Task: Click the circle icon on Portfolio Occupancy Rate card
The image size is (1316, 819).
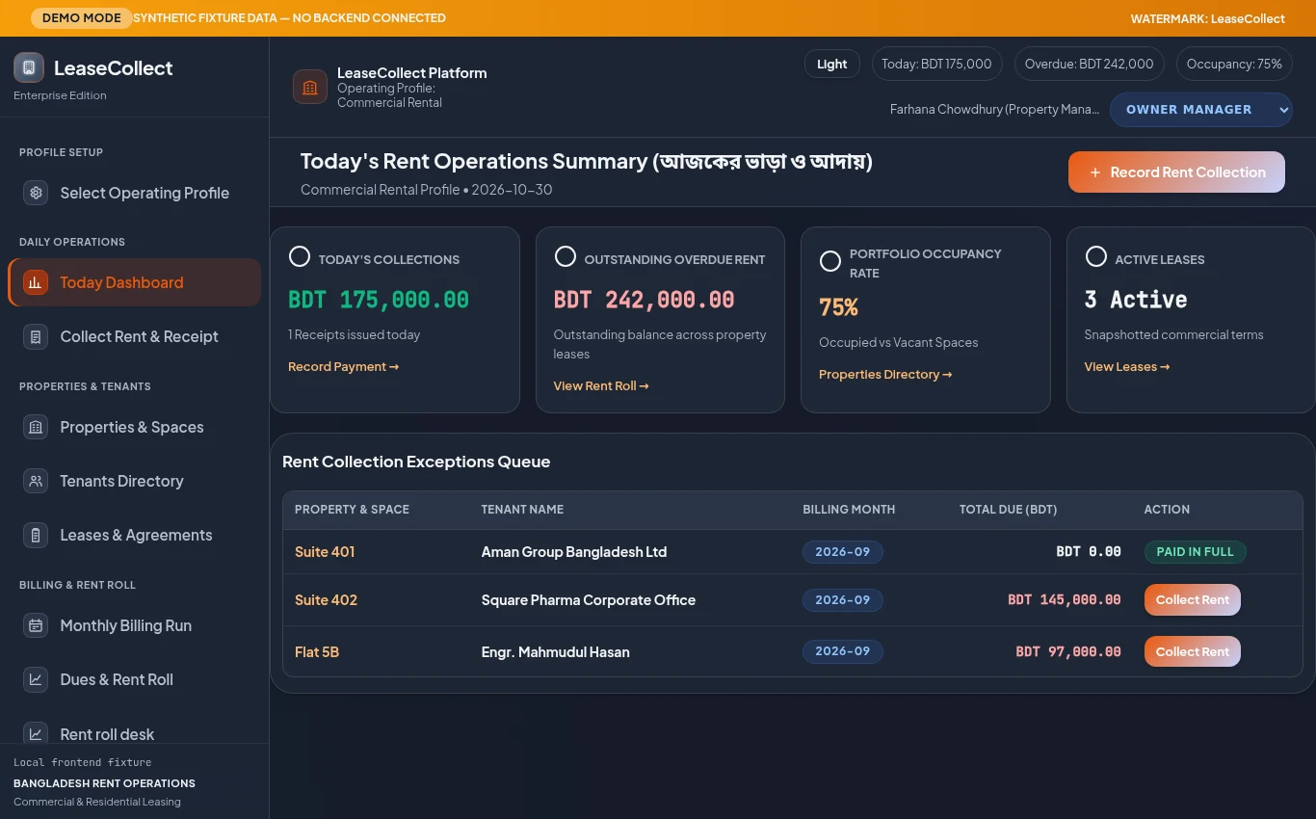Action: point(829,261)
